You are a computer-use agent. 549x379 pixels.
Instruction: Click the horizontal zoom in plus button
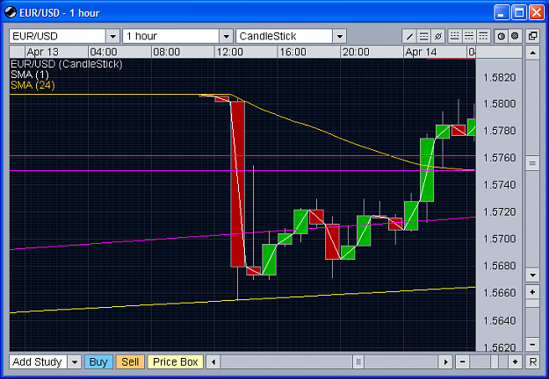[x=515, y=361]
